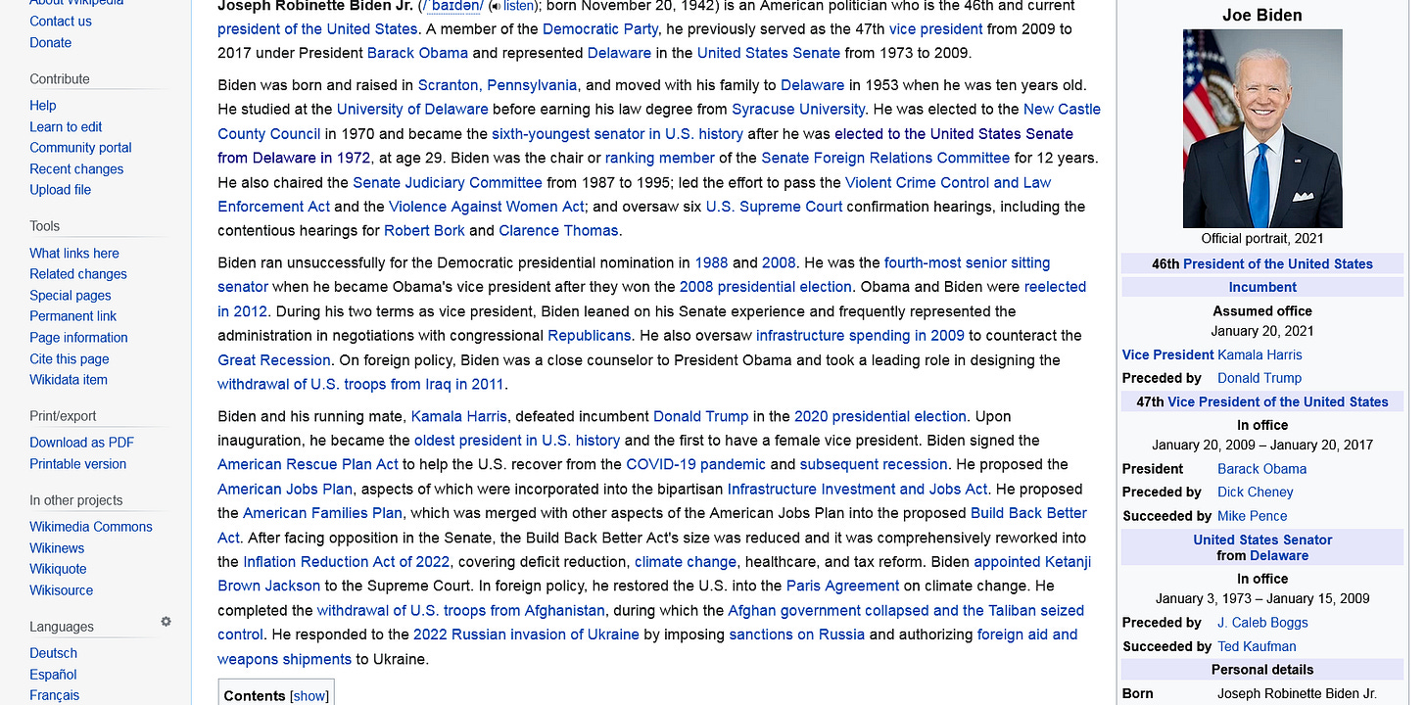Open Wikiquote project link
Viewport: 1426px width, 705px height.
point(58,569)
